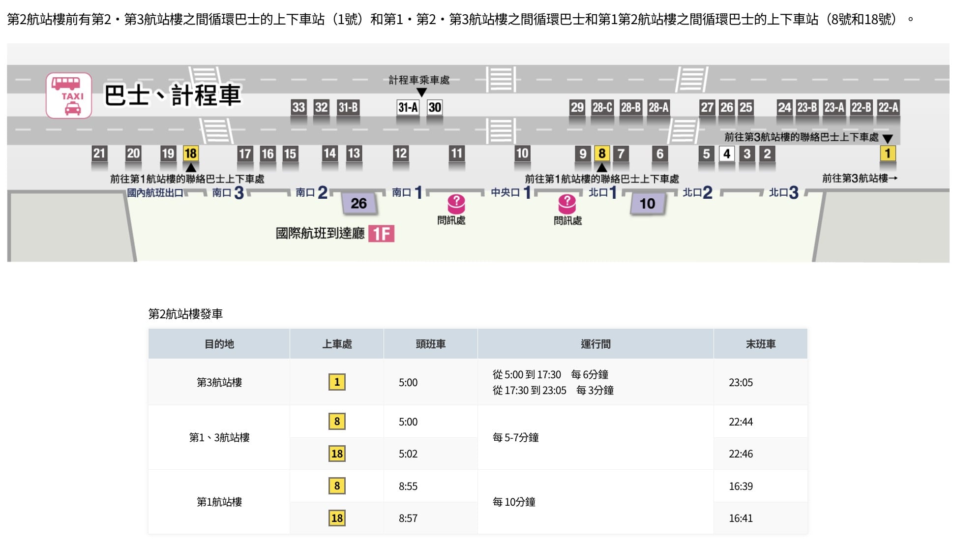Click the pink 1F floor badge

382,233
